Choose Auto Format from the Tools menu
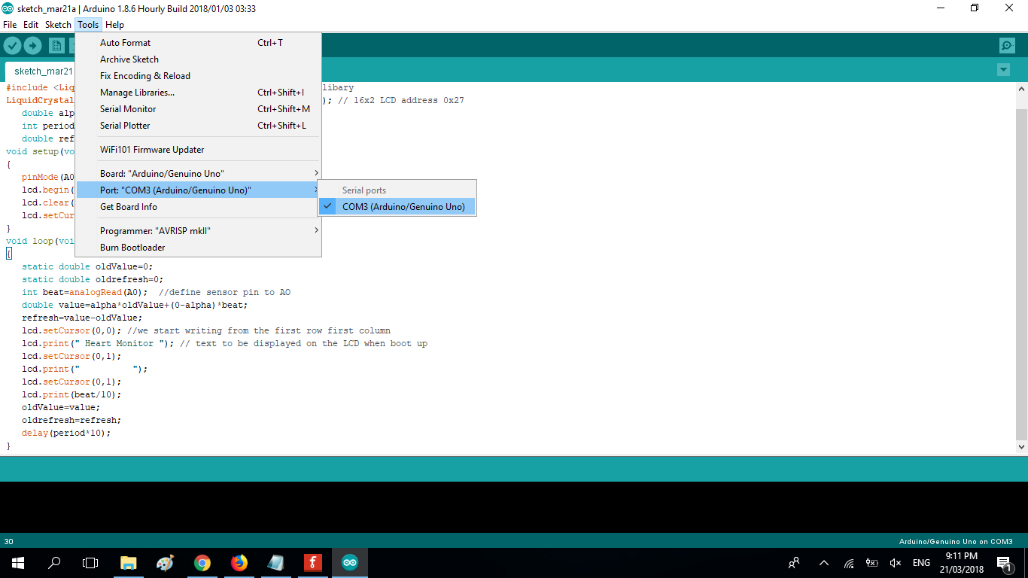Viewport: 1028px width, 578px height. coord(199,43)
